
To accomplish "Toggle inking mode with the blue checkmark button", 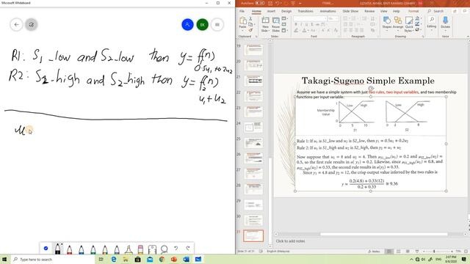I will click(46, 248).
